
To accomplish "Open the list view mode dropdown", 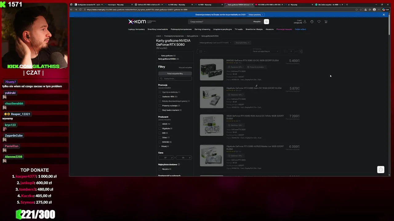I will pos(202,51).
